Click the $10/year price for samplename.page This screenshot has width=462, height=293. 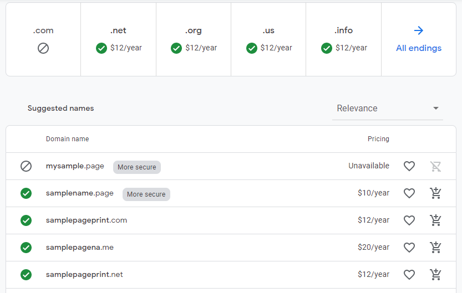373,193
